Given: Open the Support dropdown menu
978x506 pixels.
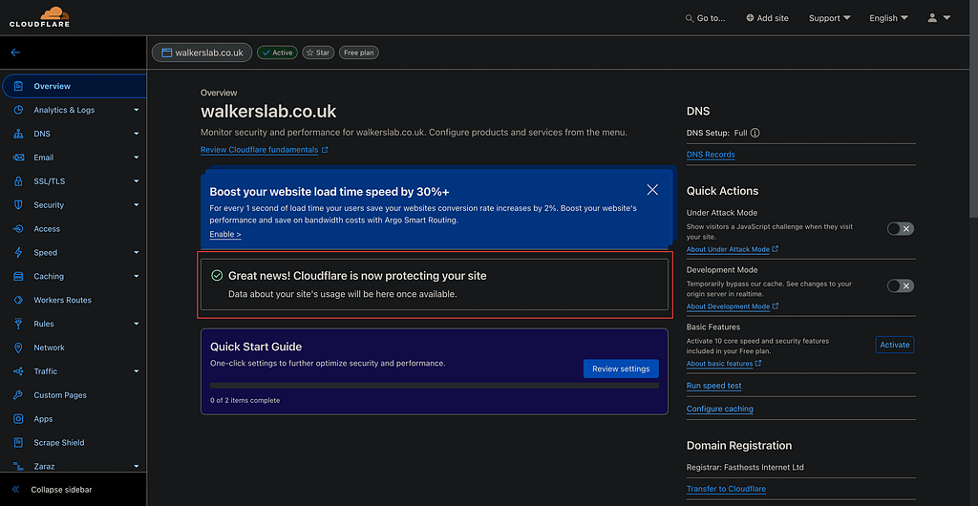Looking at the screenshot, I should pos(829,18).
